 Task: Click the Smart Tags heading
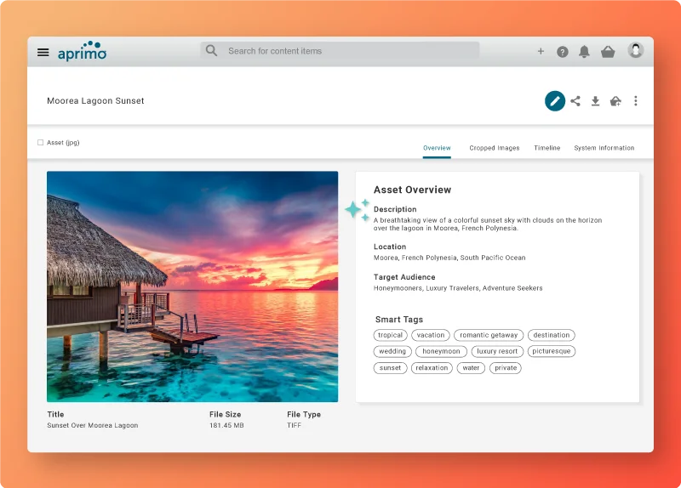[399, 320]
